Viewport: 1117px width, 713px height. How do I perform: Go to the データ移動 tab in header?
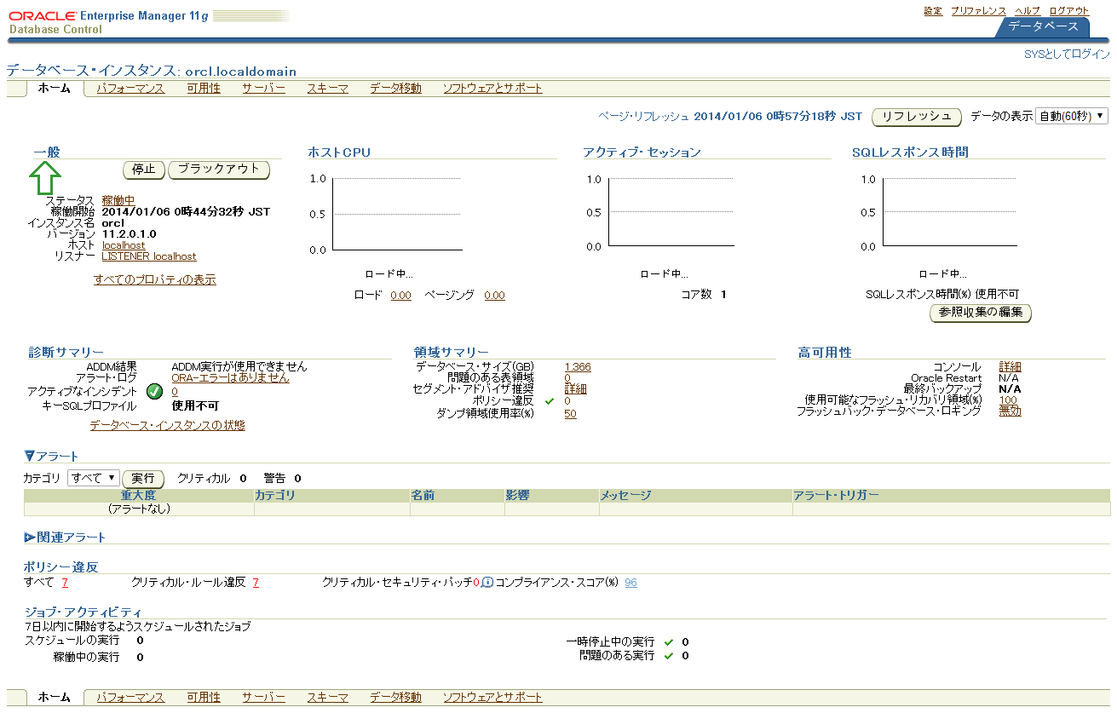pos(395,89)
